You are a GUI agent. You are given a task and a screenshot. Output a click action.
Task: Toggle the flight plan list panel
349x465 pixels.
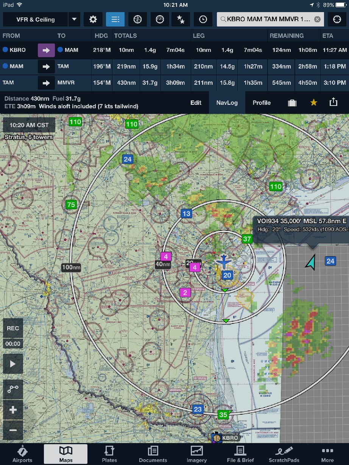(x=115, y=20)
